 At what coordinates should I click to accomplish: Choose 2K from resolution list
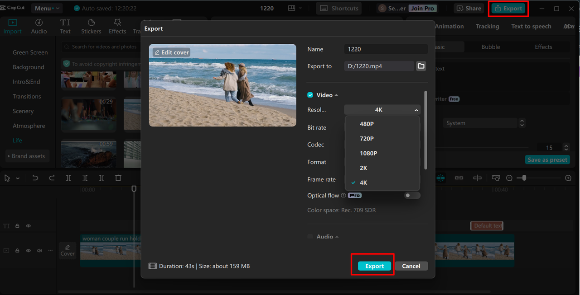pyautogui.click(x=382, y=168)
